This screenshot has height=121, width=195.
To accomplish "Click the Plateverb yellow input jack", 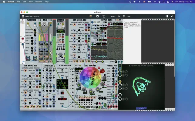I will tap(28, 23).
